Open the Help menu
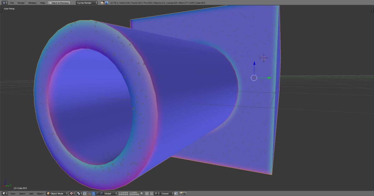374x196 pixels. (42, 3)
